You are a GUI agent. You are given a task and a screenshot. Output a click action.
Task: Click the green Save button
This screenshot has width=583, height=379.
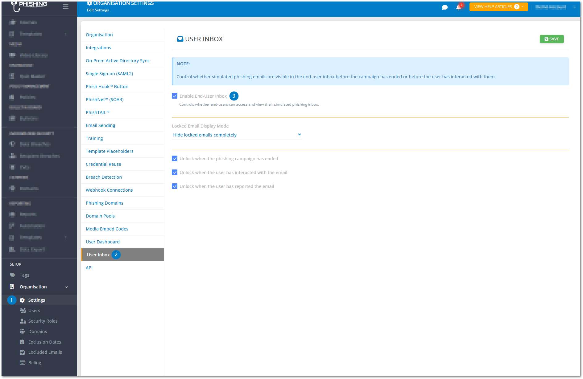point(552,39)
